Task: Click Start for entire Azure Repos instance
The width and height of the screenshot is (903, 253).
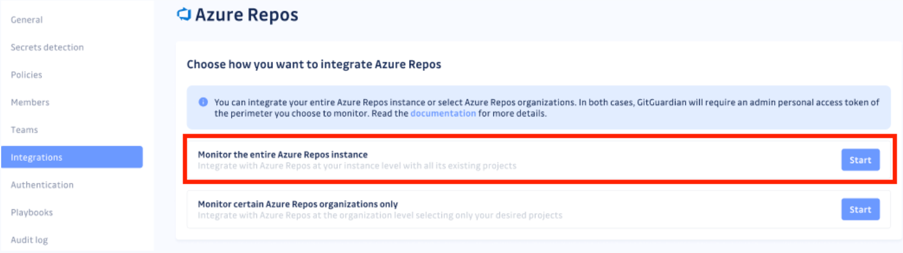Action: coord(860,160)
